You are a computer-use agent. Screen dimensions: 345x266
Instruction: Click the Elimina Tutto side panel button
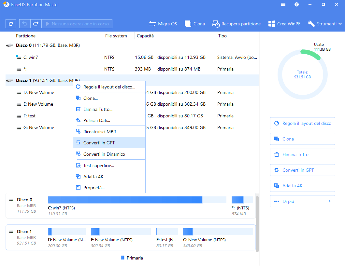pyautogui.click(x=303, y=154)
